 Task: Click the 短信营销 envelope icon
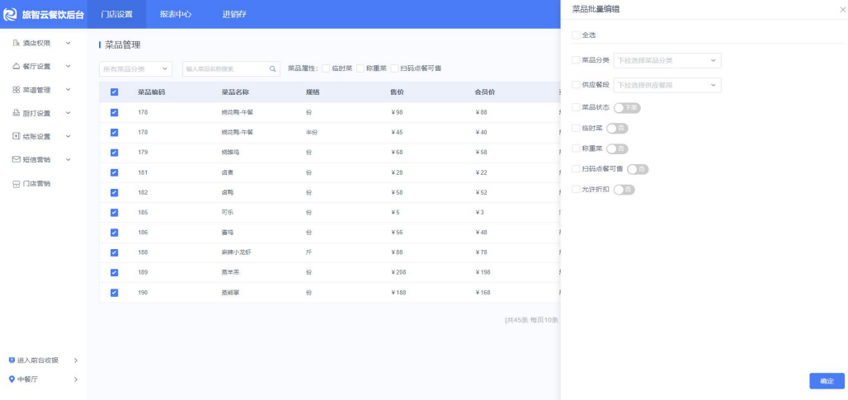tap(16, 159)
